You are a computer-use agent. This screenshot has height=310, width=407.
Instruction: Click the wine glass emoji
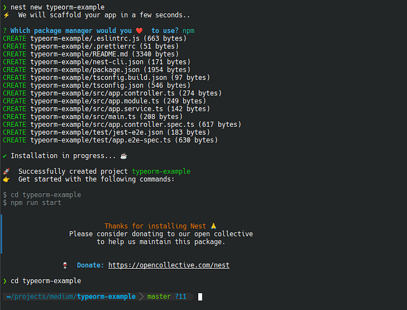[x=65, y=265]
